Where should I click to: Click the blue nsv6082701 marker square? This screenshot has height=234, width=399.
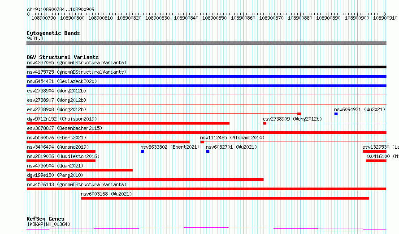tap(208, 151)
